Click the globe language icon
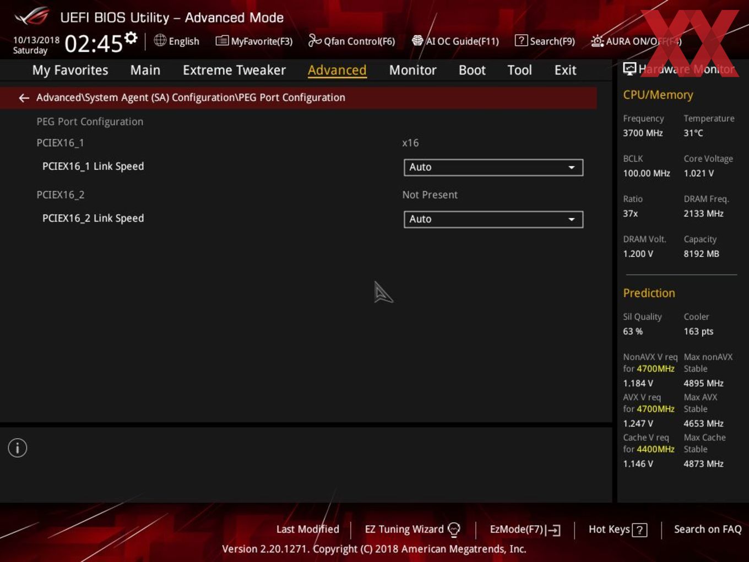 click(x=160, y=40)
